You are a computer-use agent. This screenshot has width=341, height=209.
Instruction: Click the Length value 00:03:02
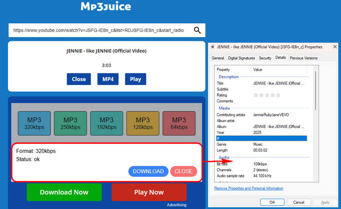261,150
